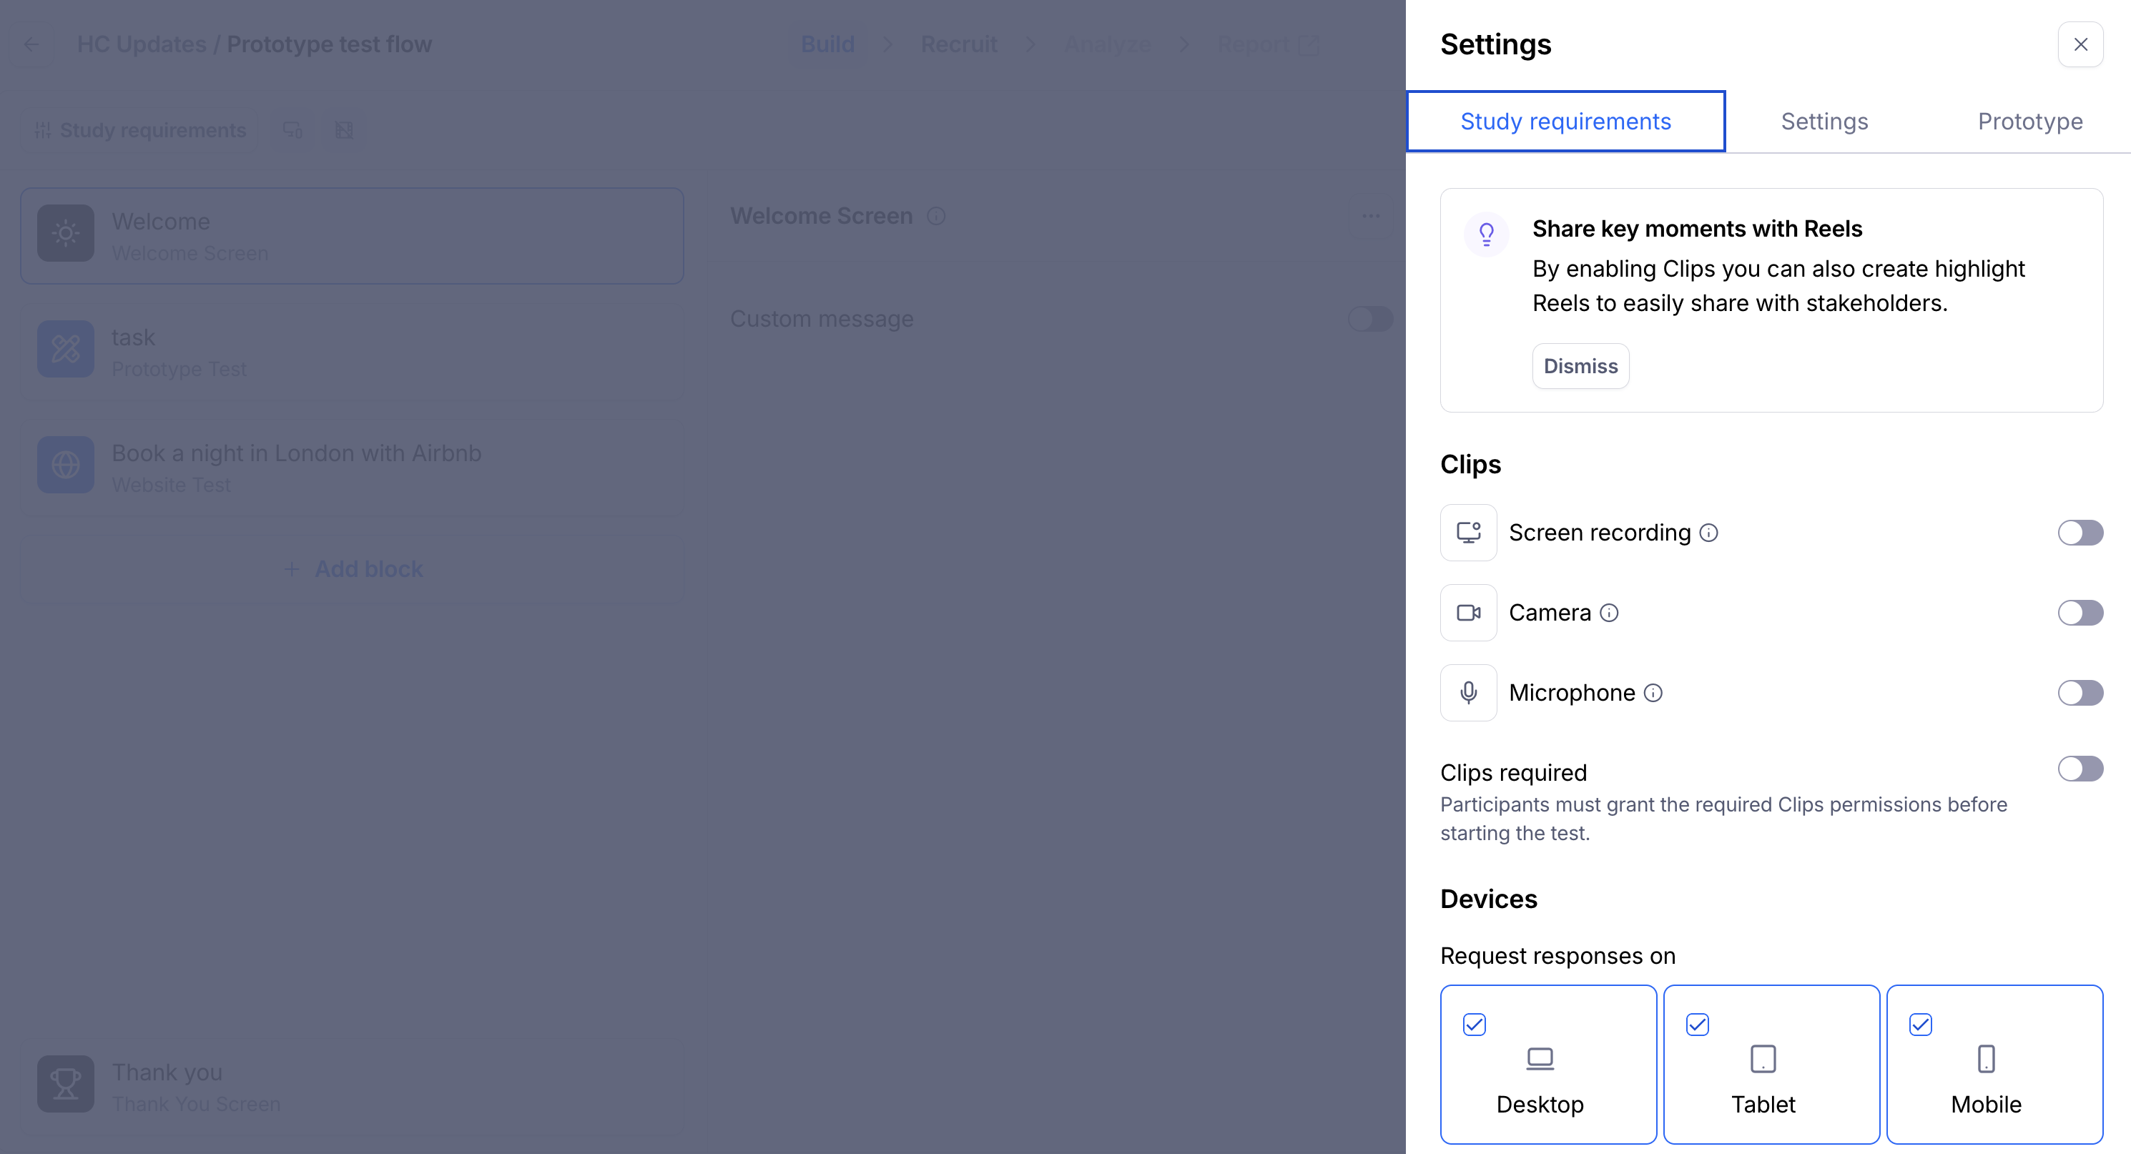Click the Desktop laptop icon
2131x1154 pixels.
(x=1540, y=1059)
